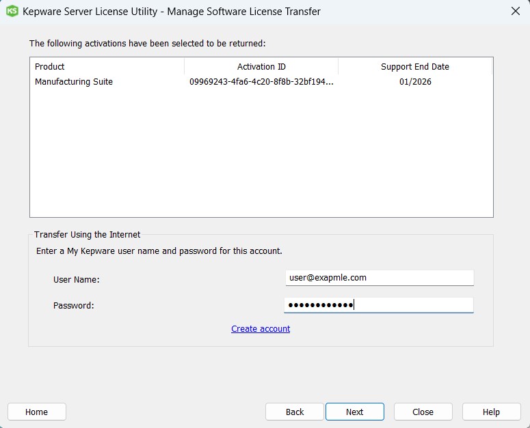
Task: Click empty area of the activations list
Action: tap(261, 157)
